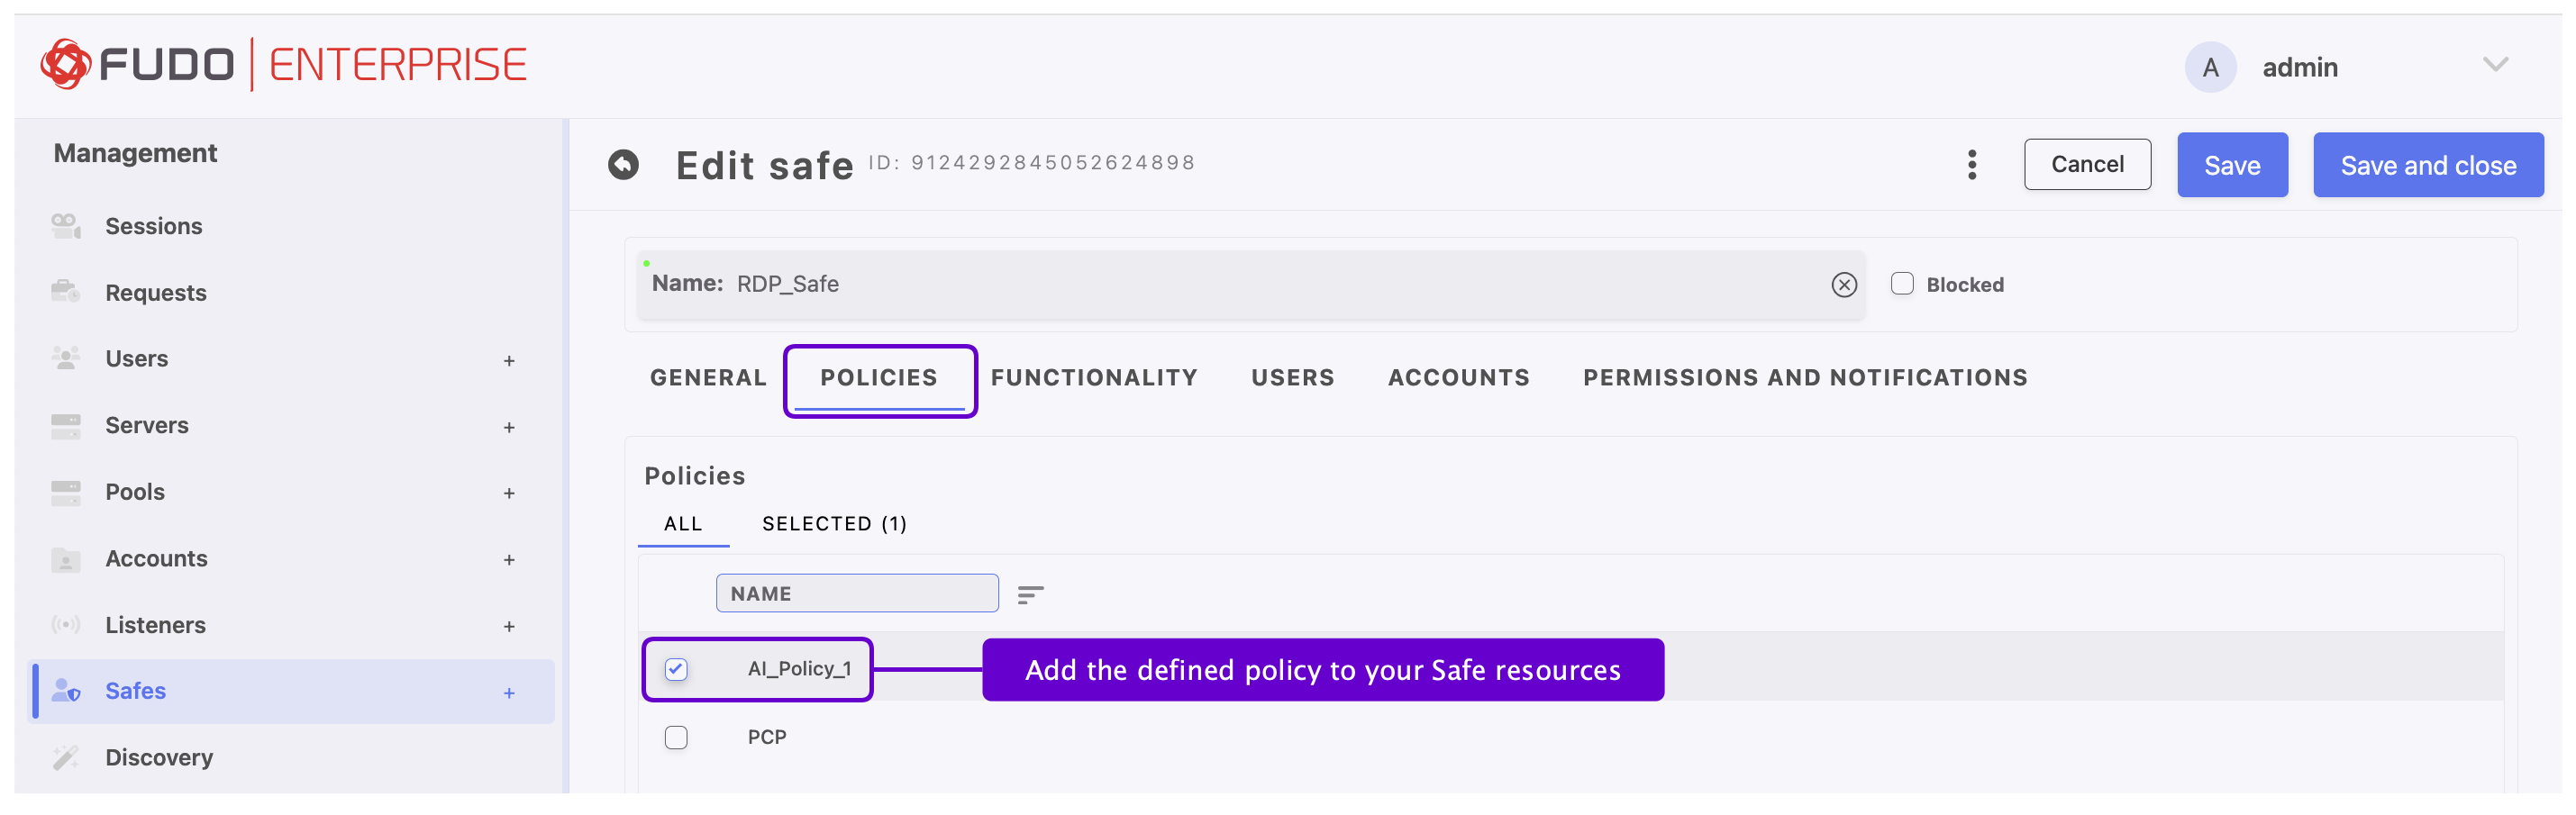Expand the Users group with its plus sign
Screen dimensions: 2576x815
510,359
